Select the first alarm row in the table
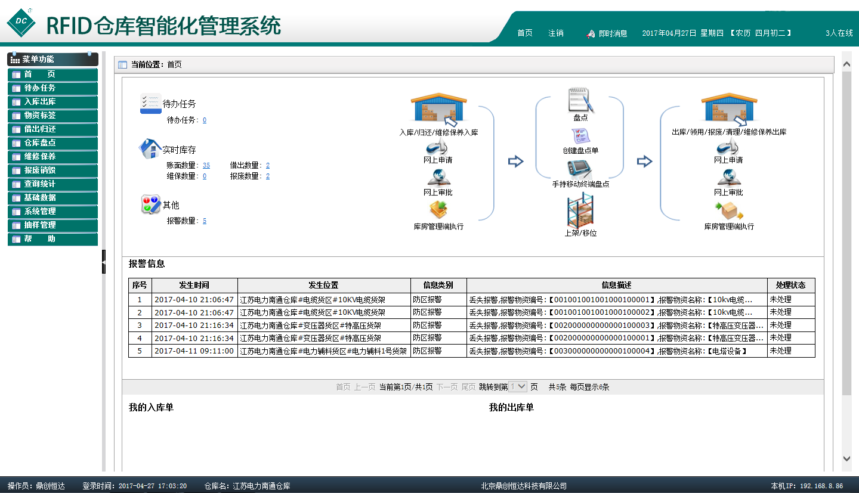The image size is (859, 493). click(471, 300)
